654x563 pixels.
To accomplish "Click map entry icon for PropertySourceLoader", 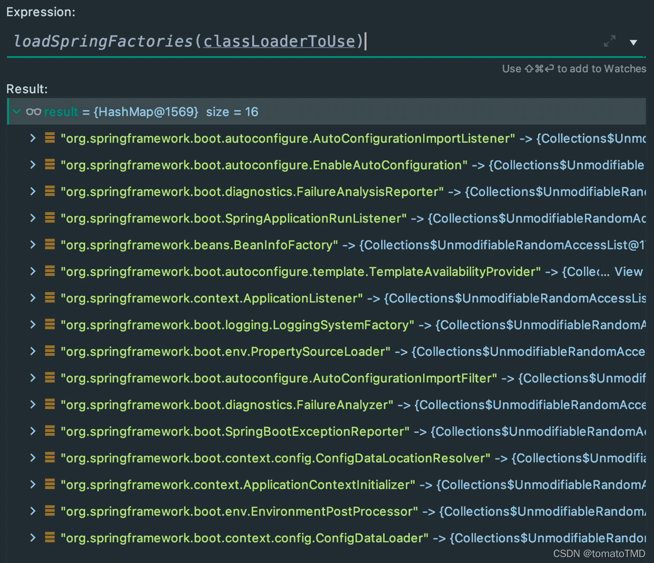I will [x=50, y=351].
